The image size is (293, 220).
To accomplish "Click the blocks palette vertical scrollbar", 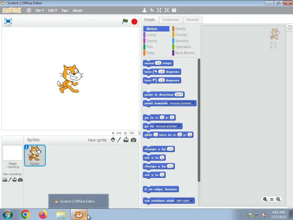I will pyautogui.click(x=199, y=120).
